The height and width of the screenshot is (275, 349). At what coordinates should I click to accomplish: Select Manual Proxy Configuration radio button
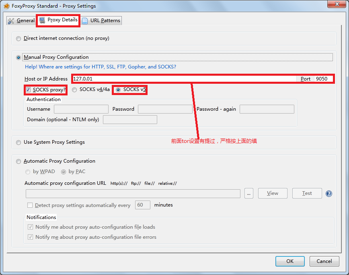point(18,58)
